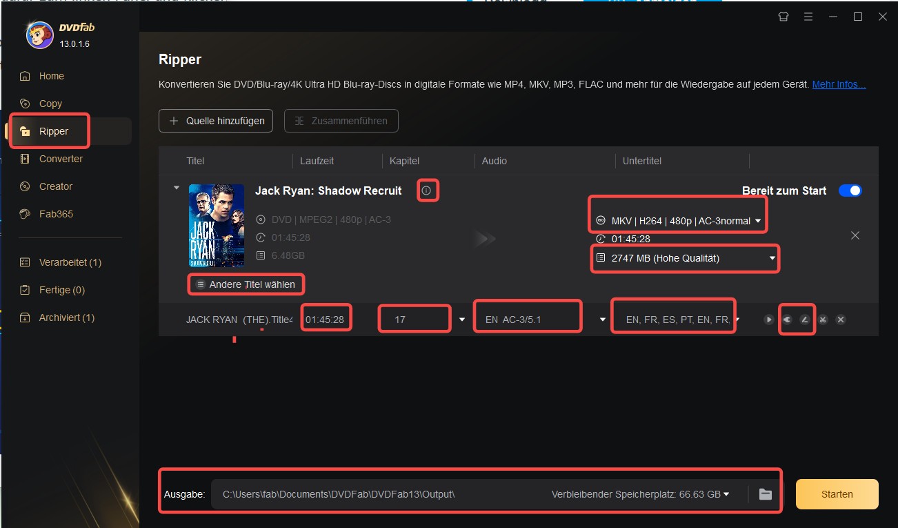Image resolution: width=898 pixels, height=528 pixels.
Task: Expand the EN AC-3/5.1 audio dropdown
Action: coord(602,320)
